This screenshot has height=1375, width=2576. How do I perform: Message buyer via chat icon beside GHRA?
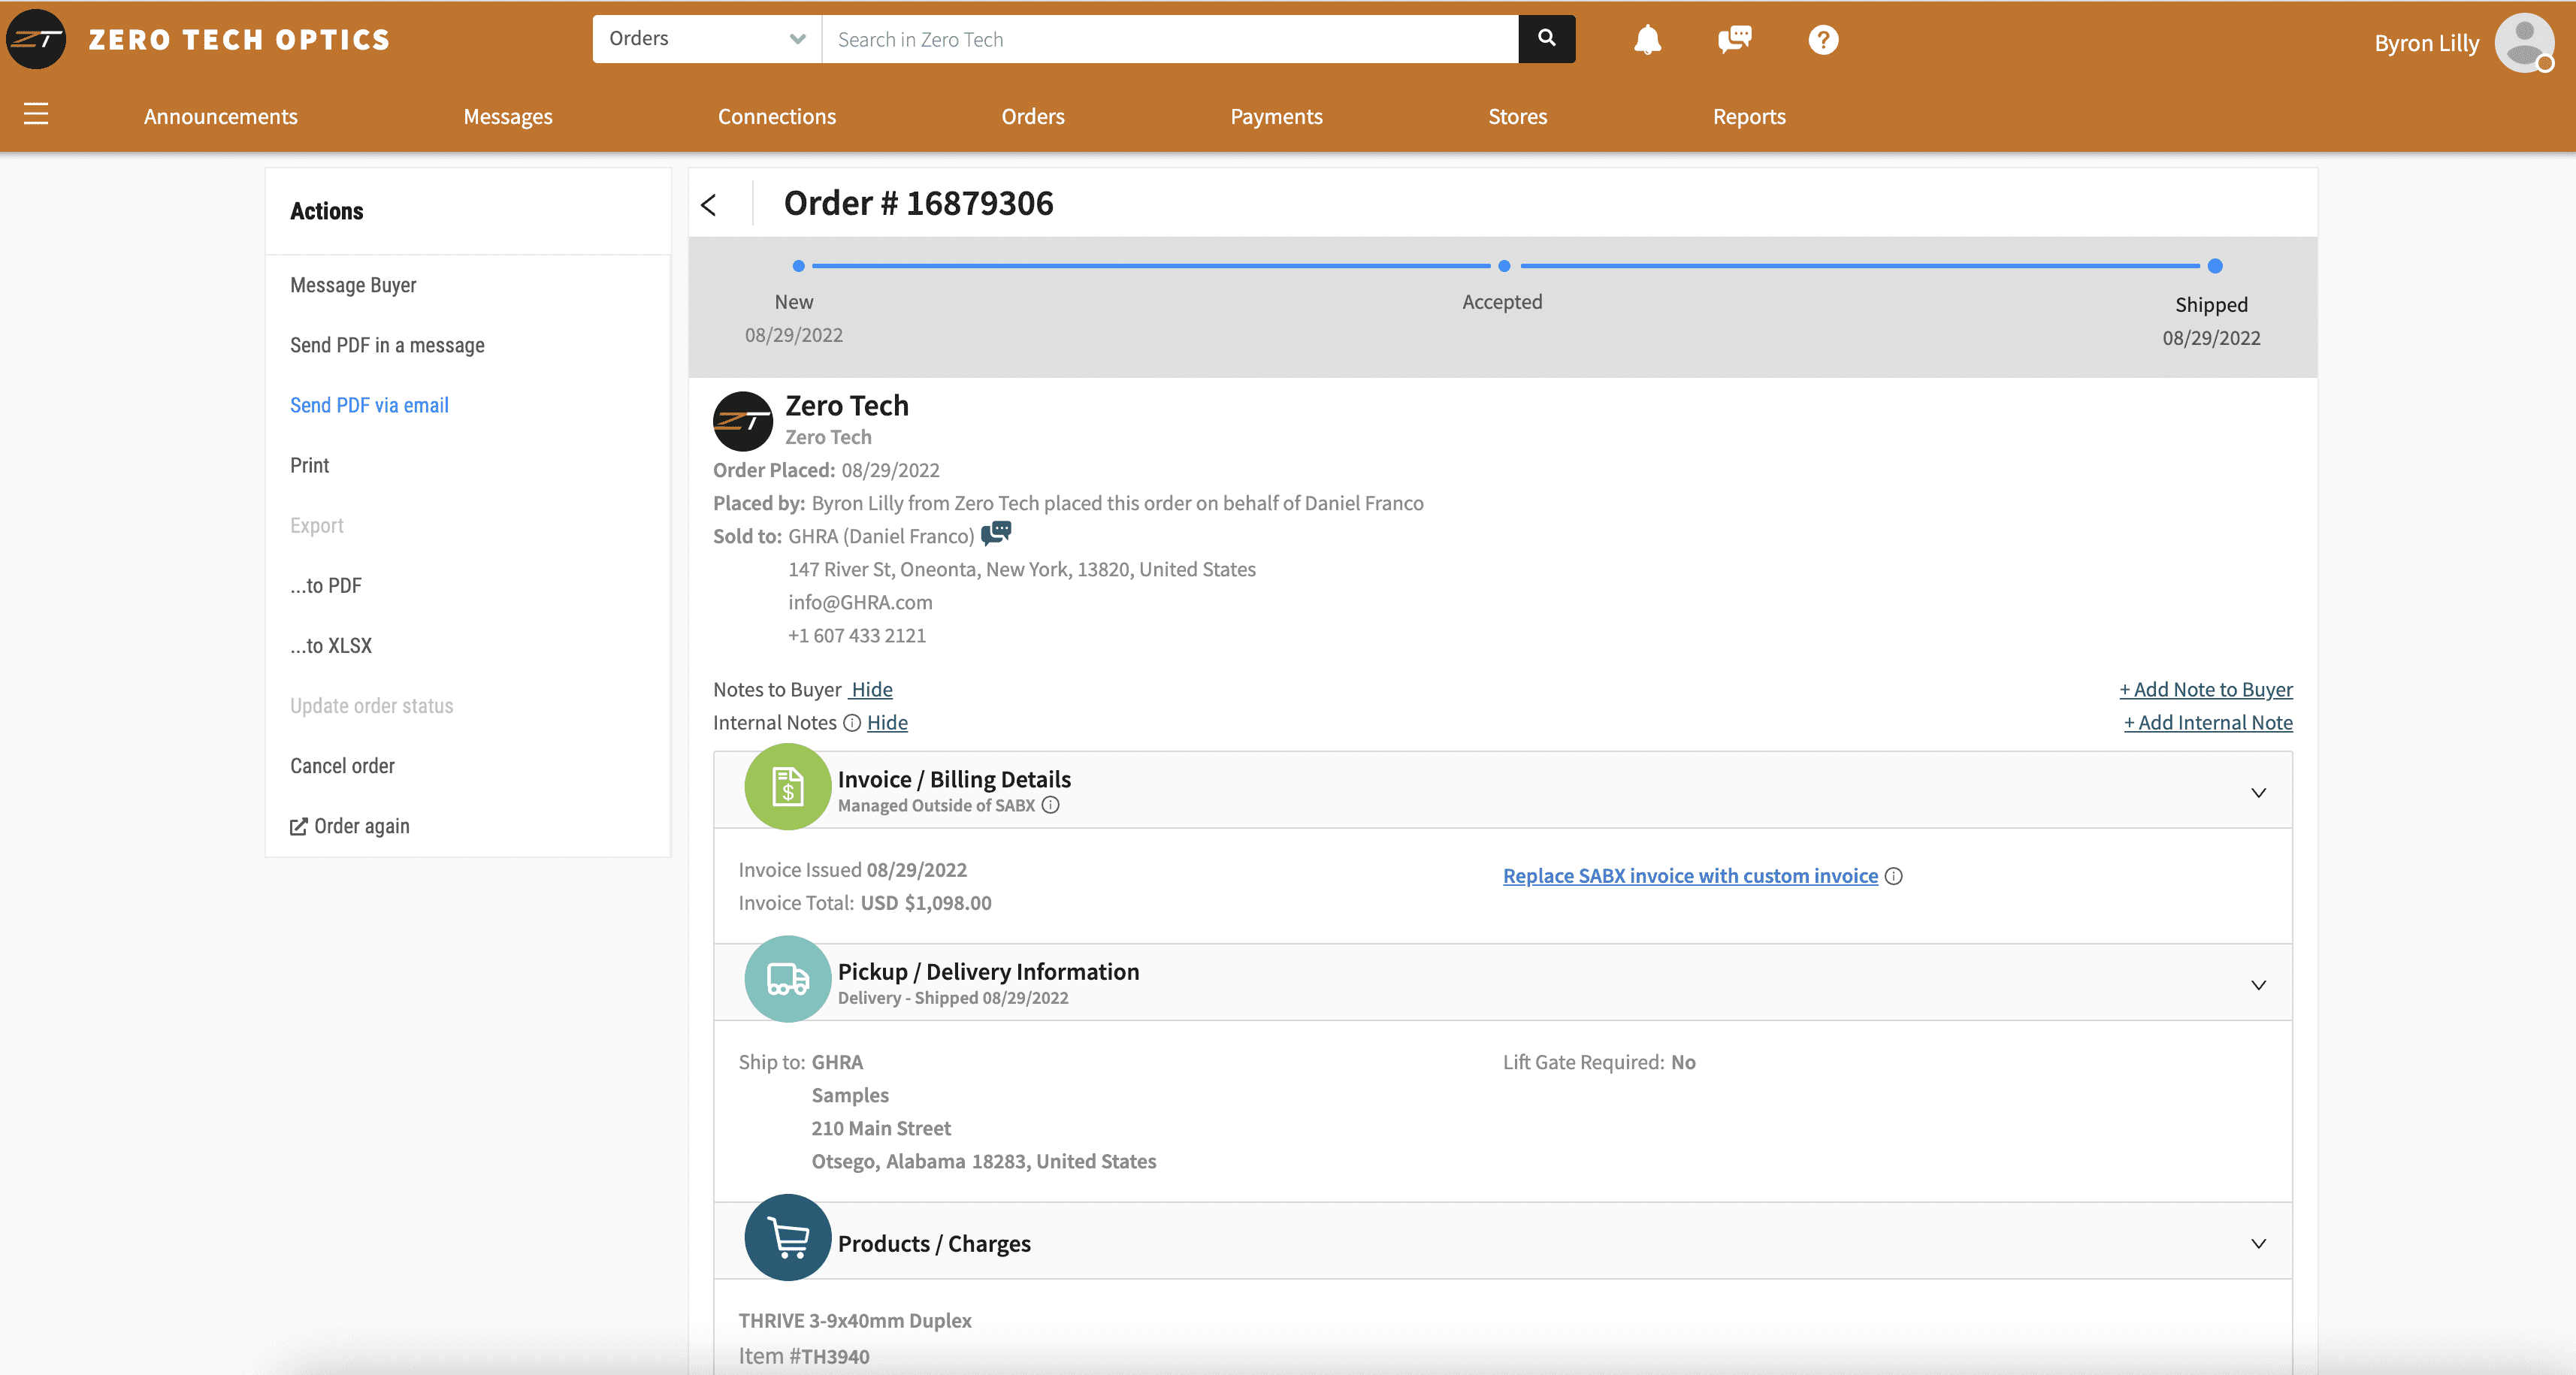click(996, 533)
